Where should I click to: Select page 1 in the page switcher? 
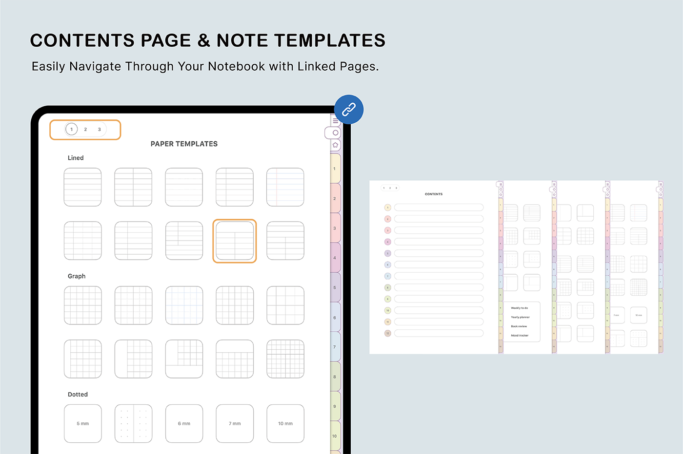click(x=72, y=130)
